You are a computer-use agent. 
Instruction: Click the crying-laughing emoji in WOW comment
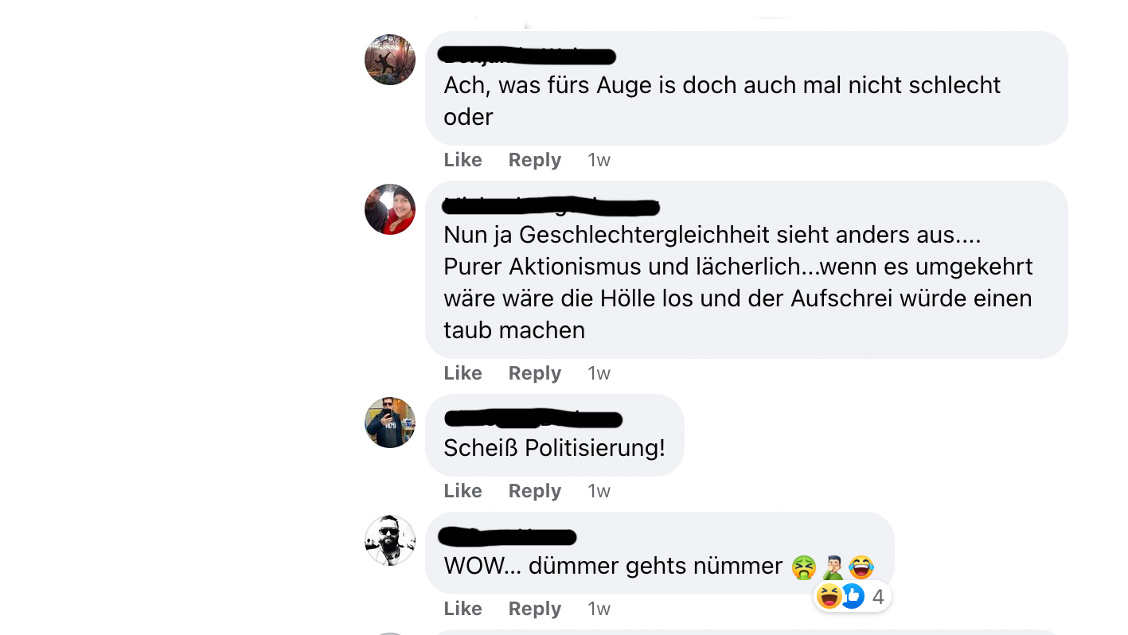pyautogui.click(x=861, y=567)
